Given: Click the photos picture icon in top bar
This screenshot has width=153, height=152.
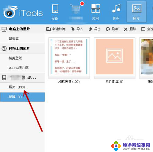Looking at the screenshot, I should (137, 8).
